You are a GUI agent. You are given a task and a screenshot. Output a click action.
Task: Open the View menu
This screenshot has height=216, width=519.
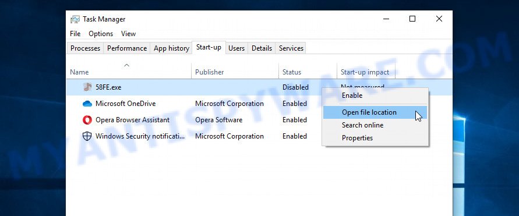(128, 34)
